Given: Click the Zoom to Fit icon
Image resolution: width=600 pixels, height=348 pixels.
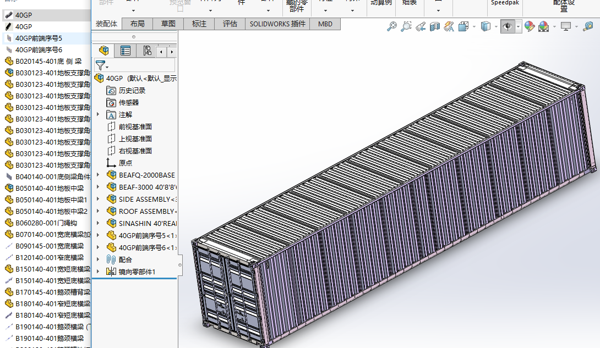Looking at the screenshot, I should (x=392, y=26).
